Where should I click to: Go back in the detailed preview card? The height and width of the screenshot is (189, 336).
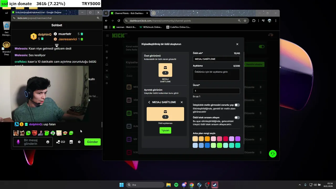149,102
